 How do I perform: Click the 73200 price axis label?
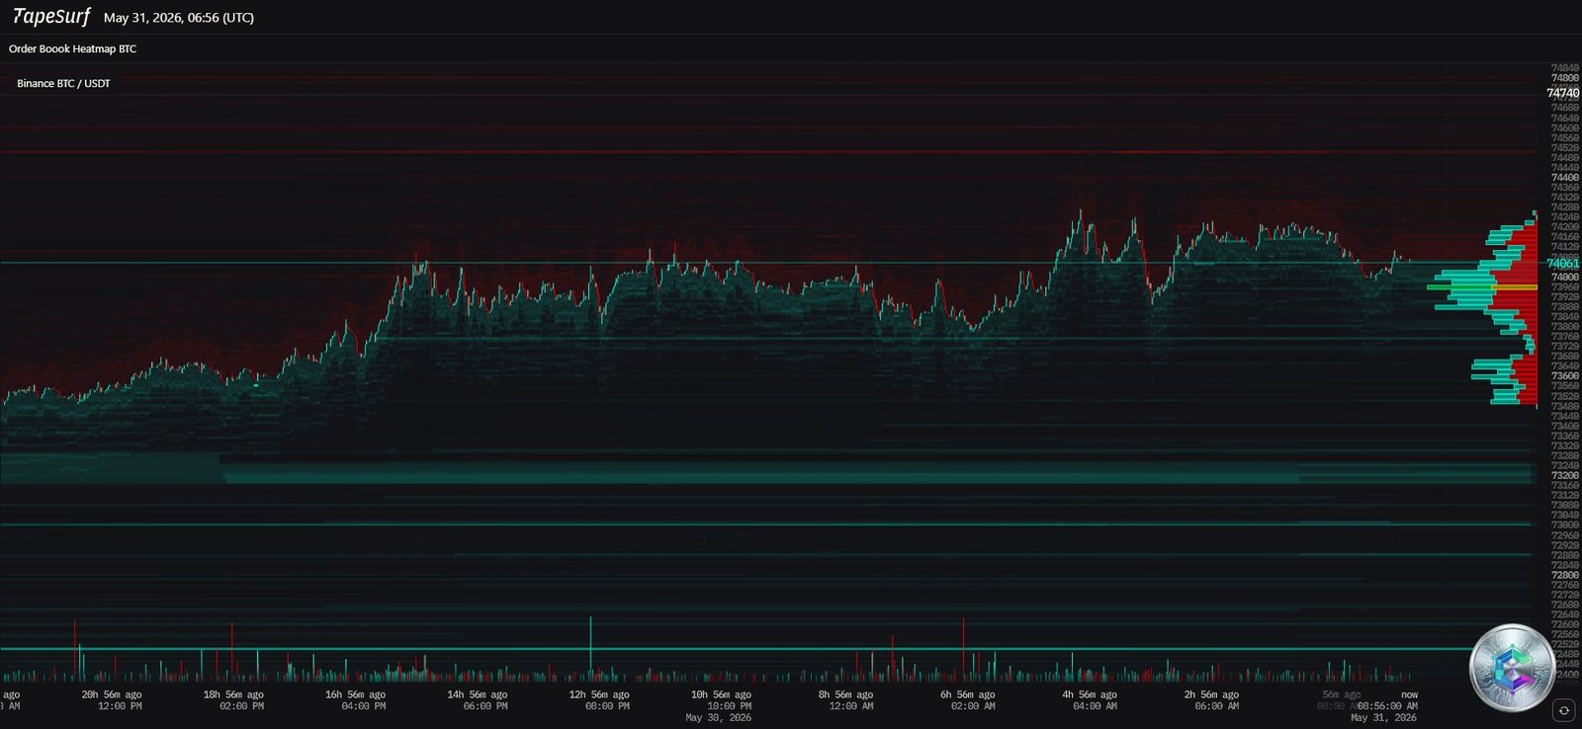(x=1565, y=475)
